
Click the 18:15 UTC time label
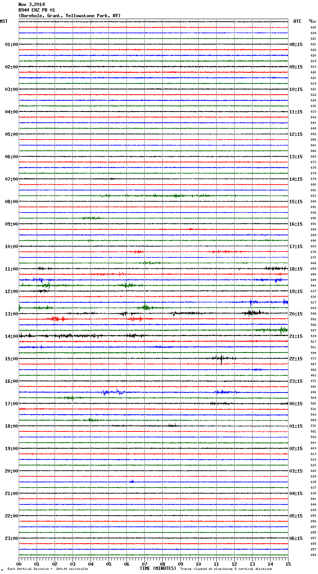click(x=296, y=269)
